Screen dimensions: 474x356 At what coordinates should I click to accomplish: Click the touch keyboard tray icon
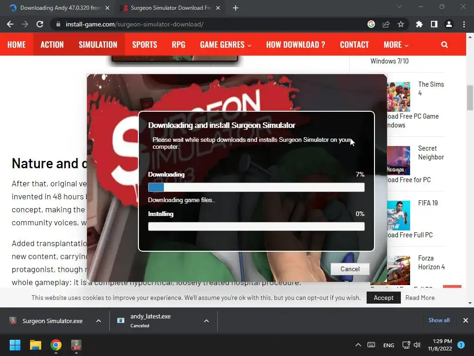point(371,345)
